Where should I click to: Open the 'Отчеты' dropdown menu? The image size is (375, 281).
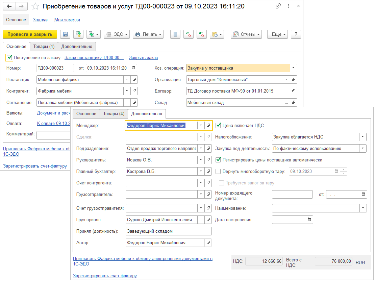246,34
